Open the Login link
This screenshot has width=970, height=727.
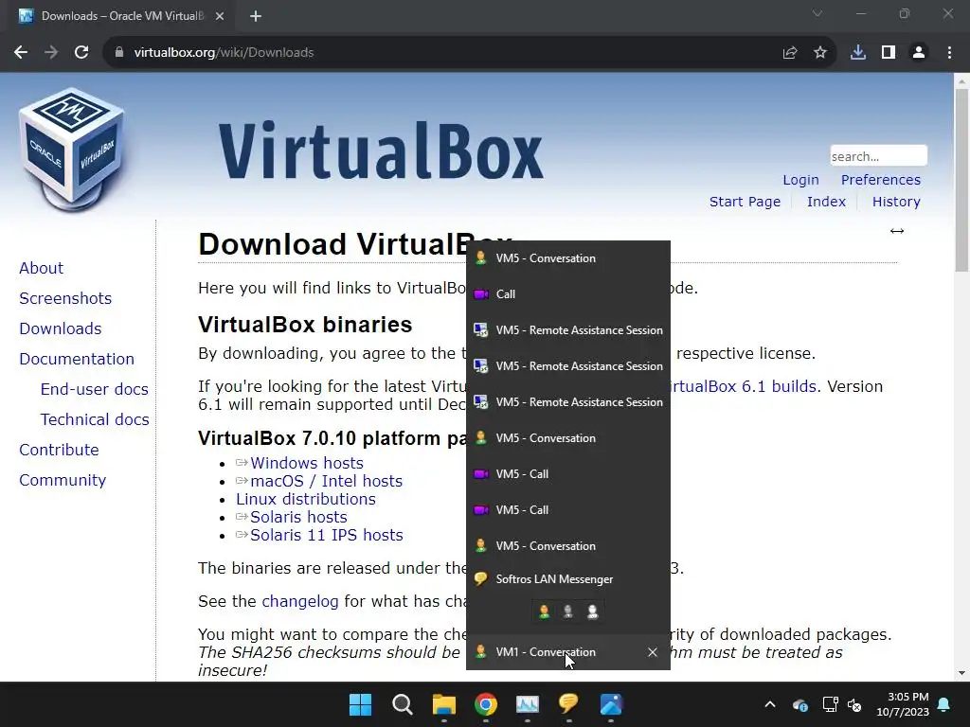pos(800,180)
